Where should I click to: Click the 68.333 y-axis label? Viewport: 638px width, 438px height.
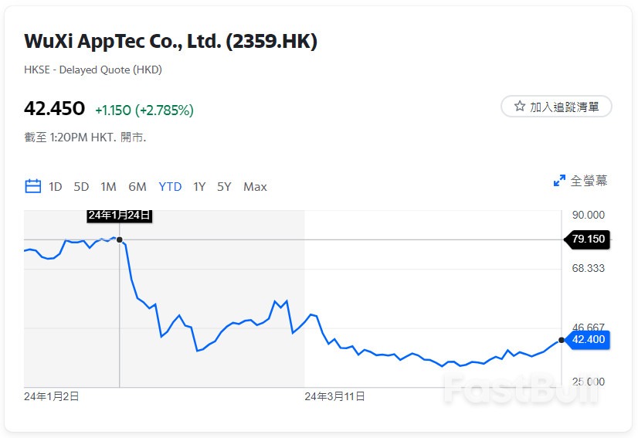tap(588, 268)
